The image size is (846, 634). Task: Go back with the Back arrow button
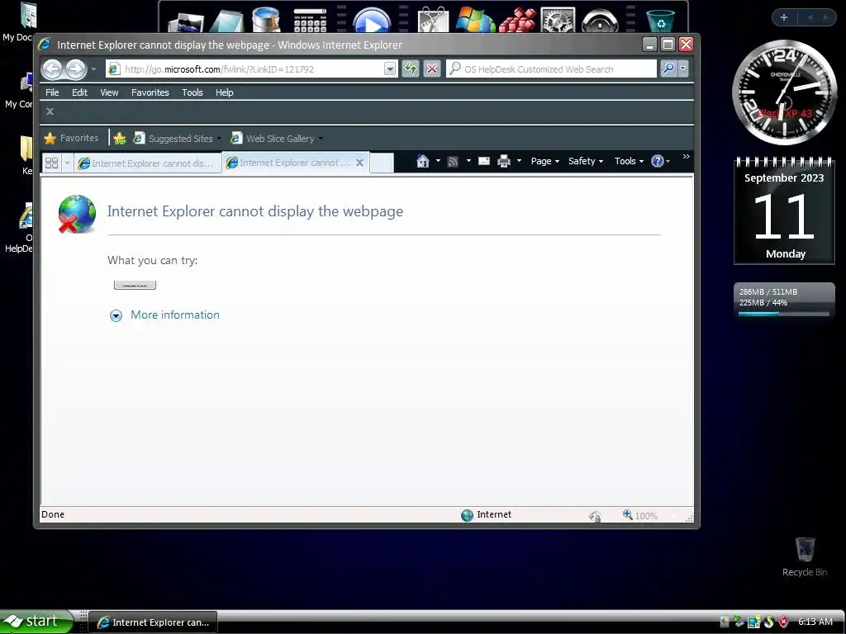(53, 69)
